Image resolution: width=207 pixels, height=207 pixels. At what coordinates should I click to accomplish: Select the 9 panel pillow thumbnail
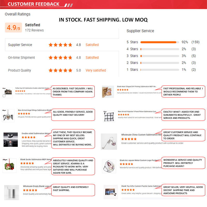point(108,115)
